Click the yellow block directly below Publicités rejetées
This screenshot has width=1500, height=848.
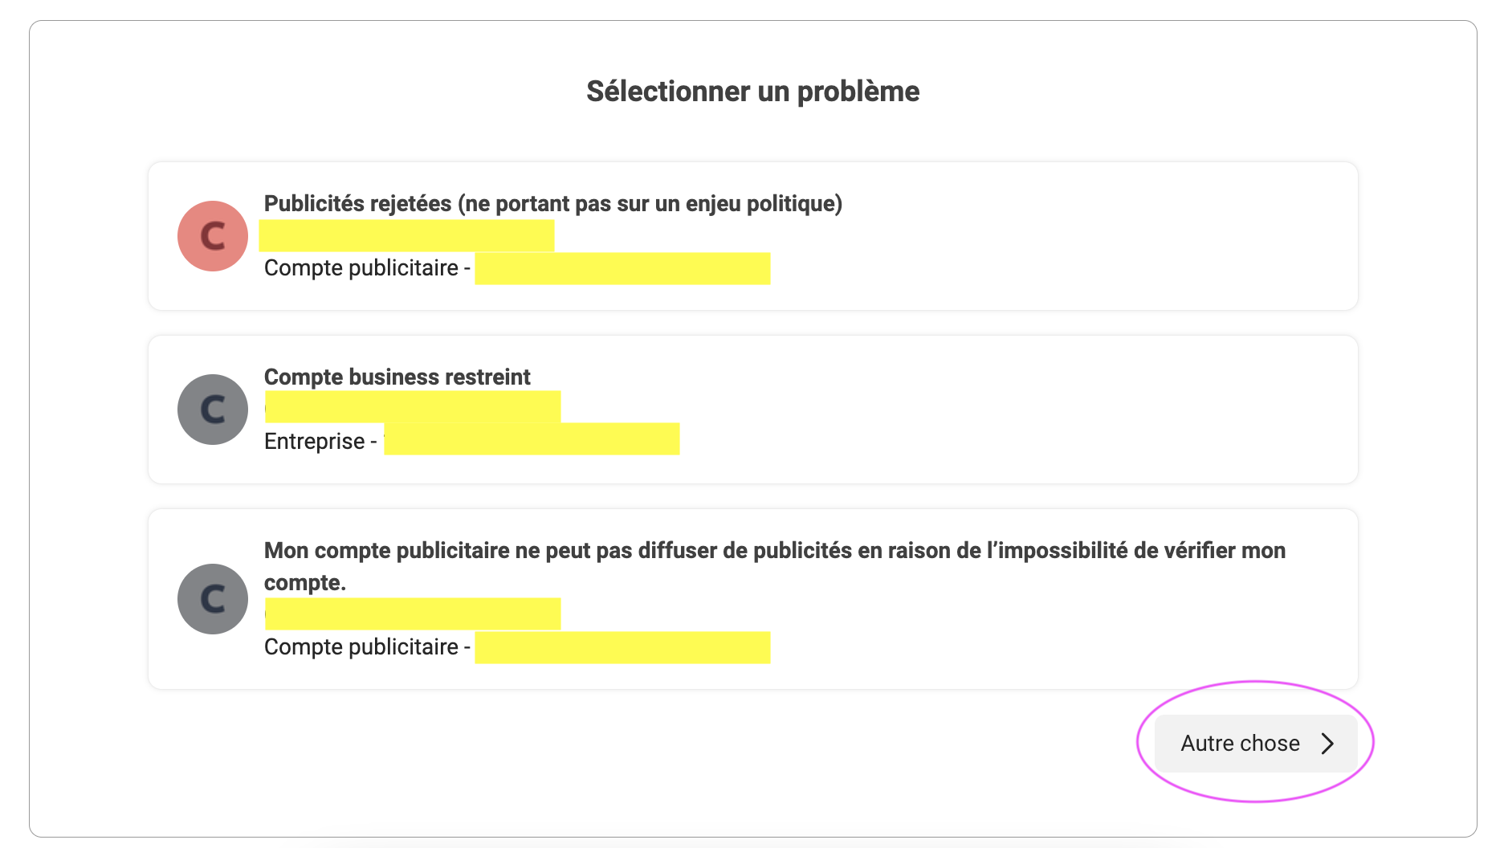406,236
